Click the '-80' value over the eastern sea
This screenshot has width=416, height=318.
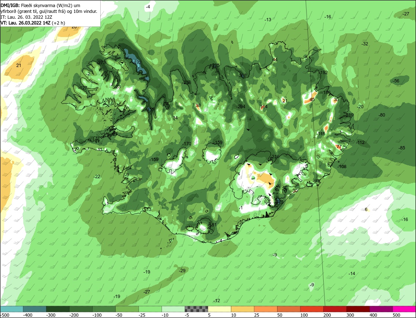382,115
